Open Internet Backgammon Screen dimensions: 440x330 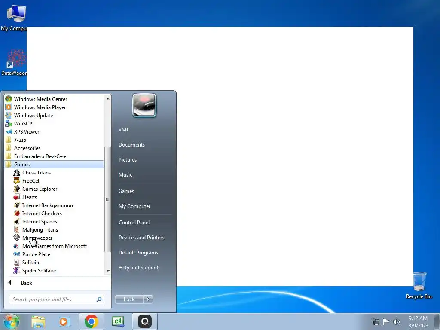click(54, 205)
